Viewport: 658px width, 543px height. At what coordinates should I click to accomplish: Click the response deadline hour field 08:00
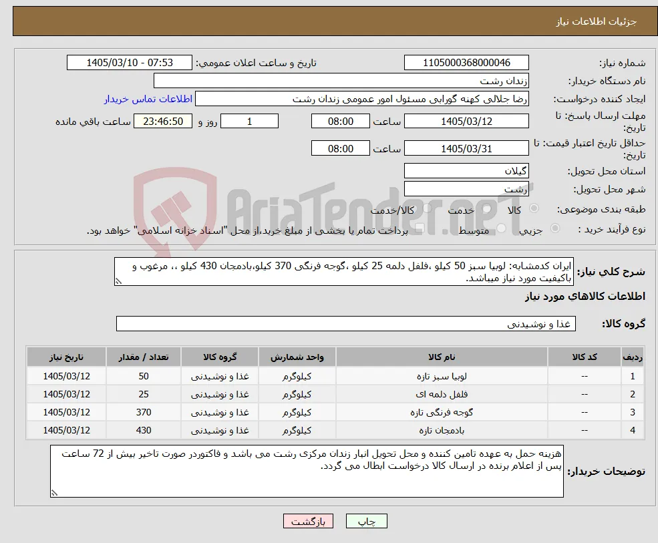[x=340, y=122]
